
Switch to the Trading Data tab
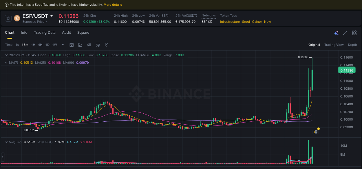45,33
